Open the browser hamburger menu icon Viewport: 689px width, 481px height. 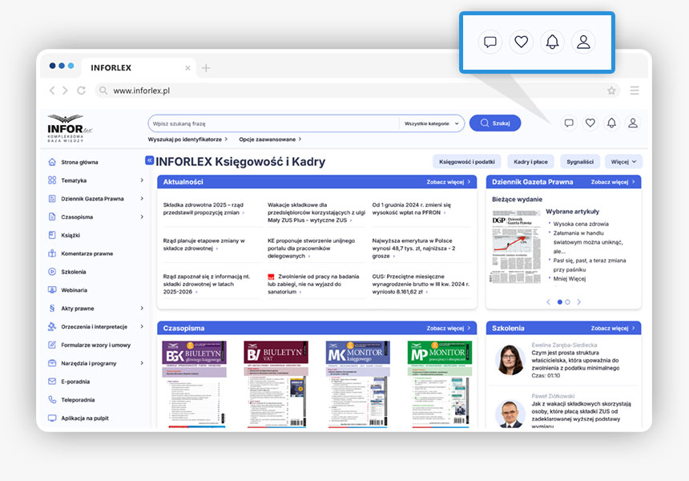tap(635, 91)
